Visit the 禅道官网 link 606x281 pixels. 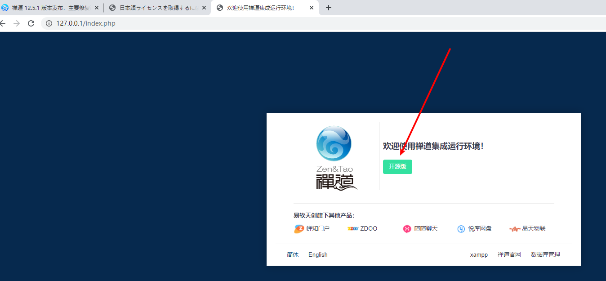click(509, 254)
